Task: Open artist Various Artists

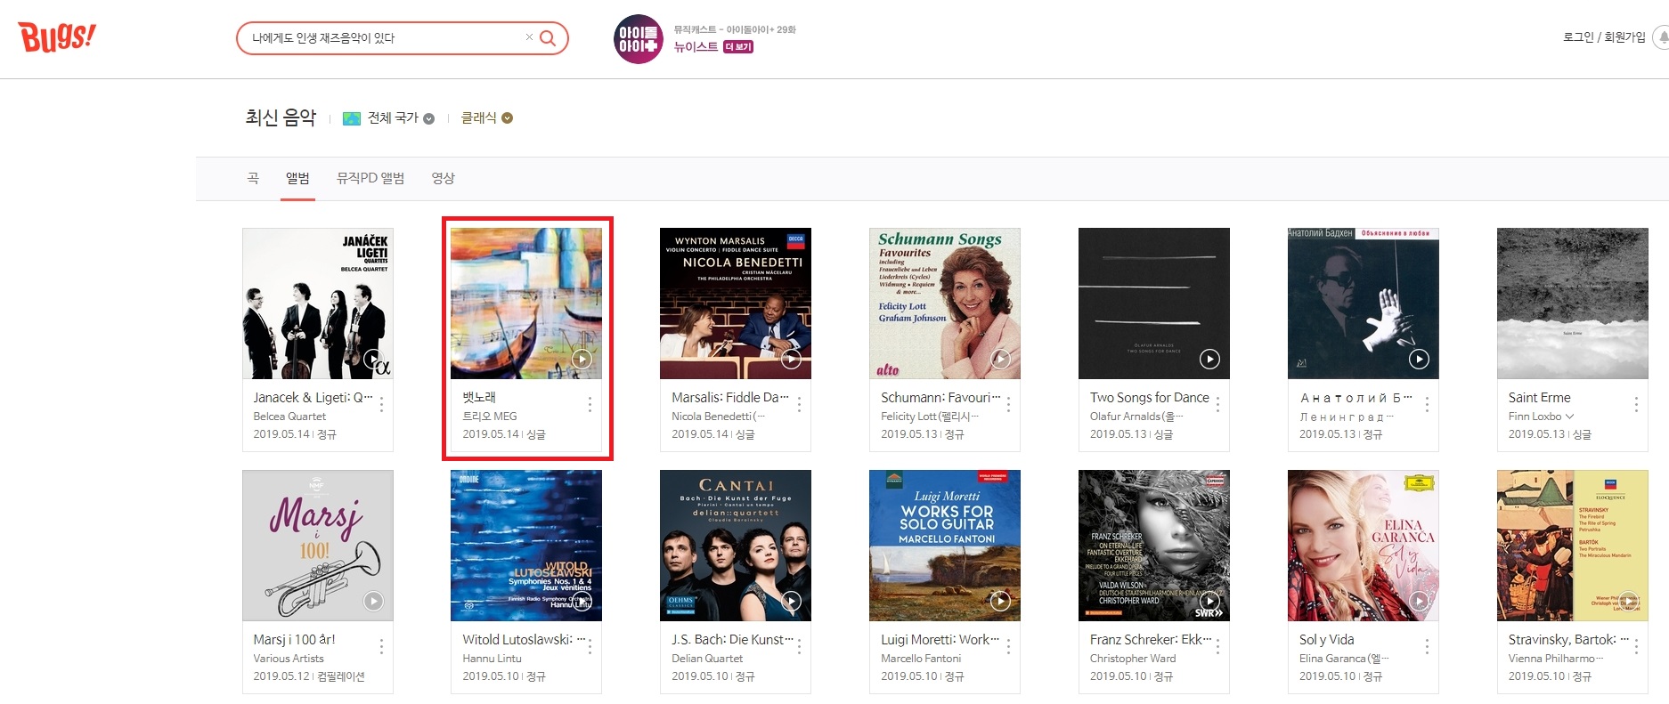Action: tap(289, 659)
